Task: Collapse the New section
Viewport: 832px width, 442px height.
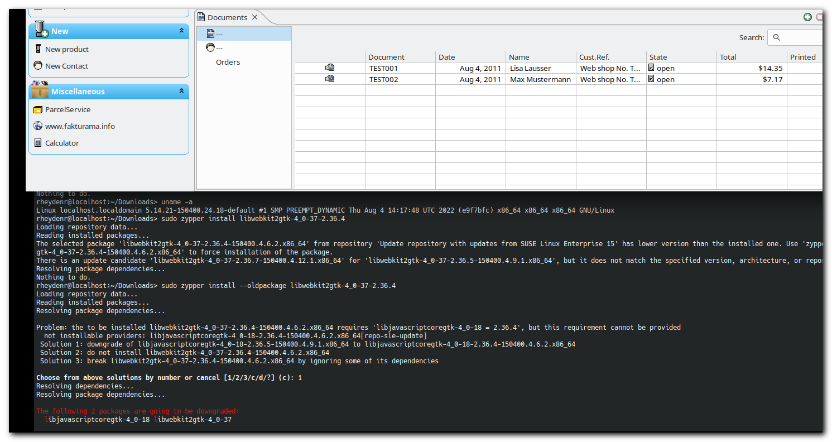Action: [181, 31]
